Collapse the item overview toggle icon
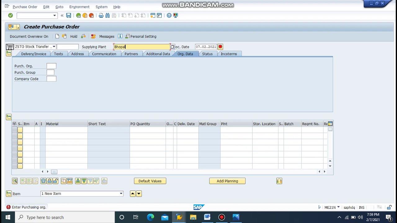397x223 pixels. click(9, 117)
